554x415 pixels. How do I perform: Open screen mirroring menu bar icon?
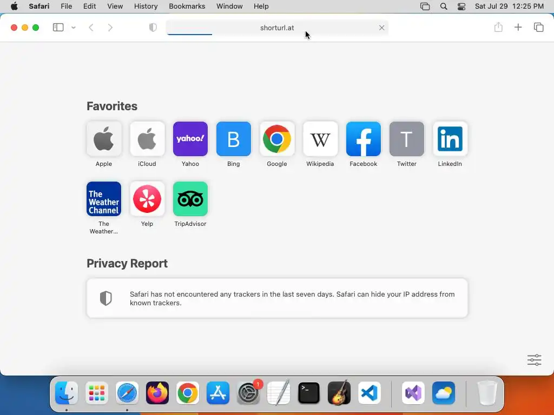(425, 6)
